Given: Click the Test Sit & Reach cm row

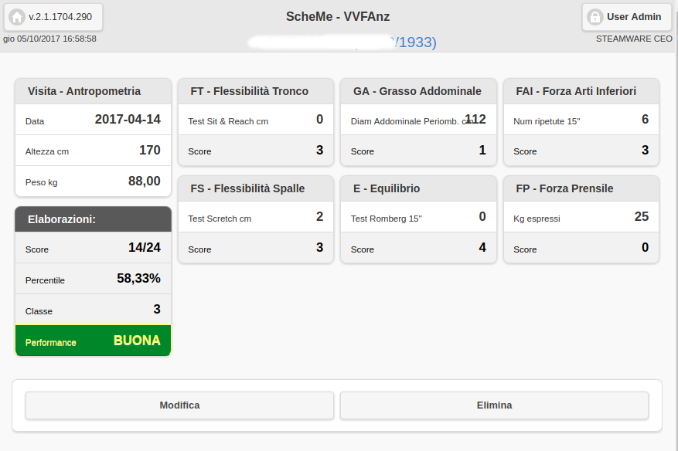Looking at the screenshot, I should 256,120.
